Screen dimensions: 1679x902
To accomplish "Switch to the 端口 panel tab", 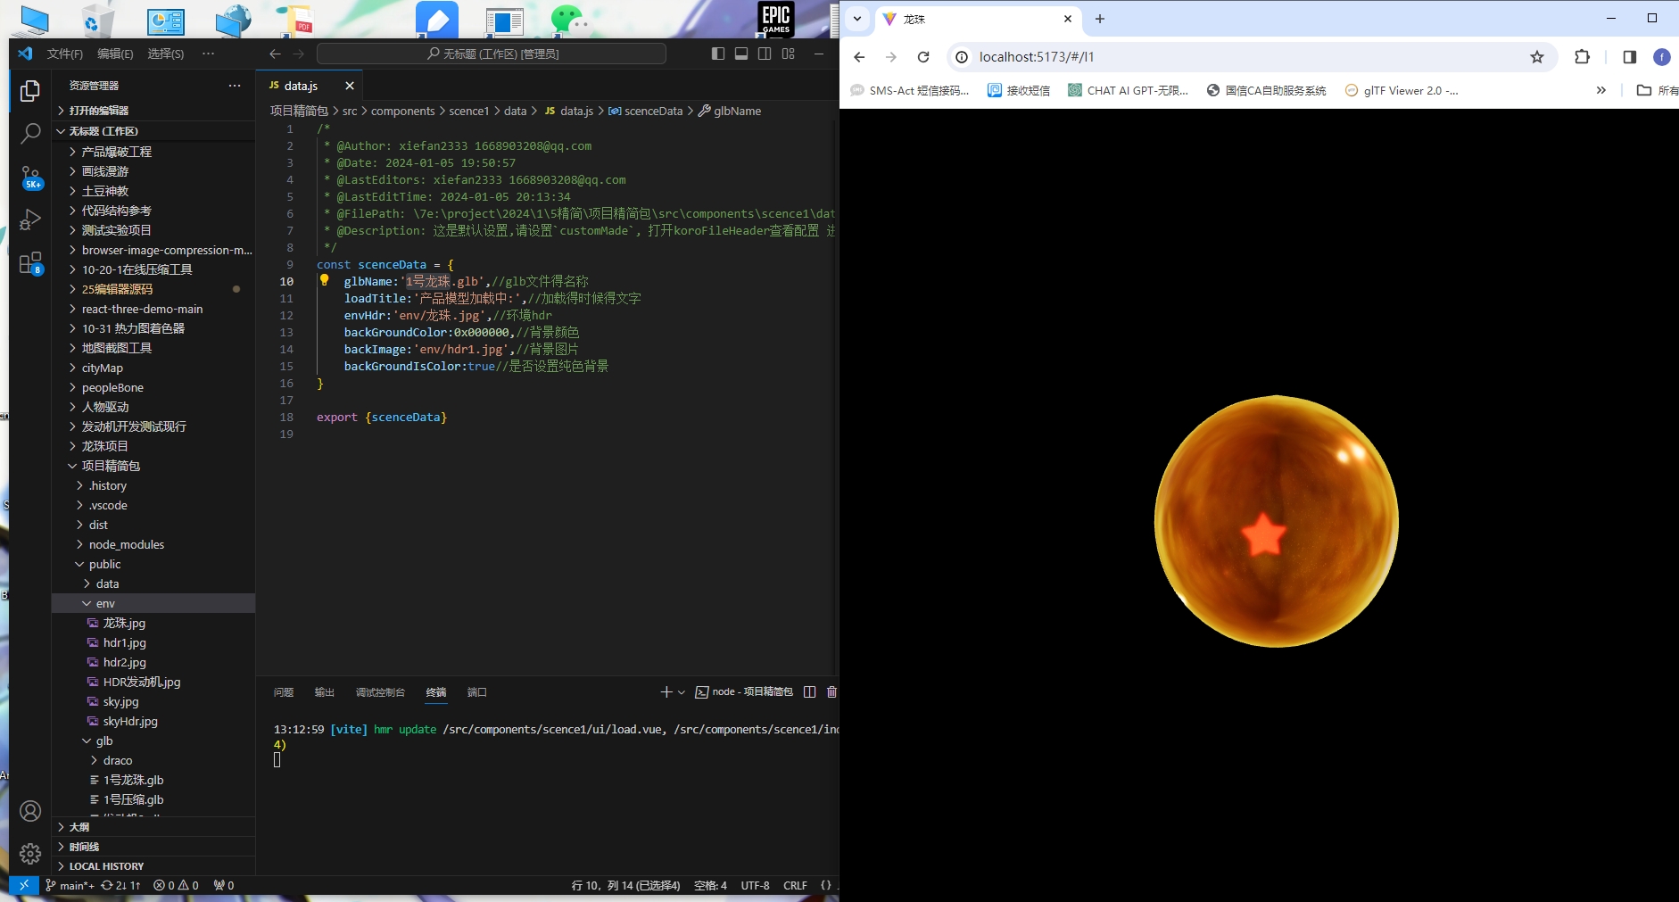I will point(477,692).
